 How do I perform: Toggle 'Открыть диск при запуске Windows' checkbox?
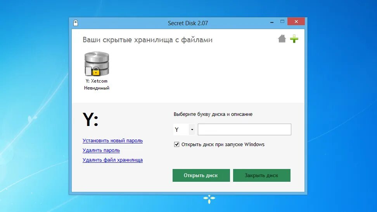[x=176, y=144]
